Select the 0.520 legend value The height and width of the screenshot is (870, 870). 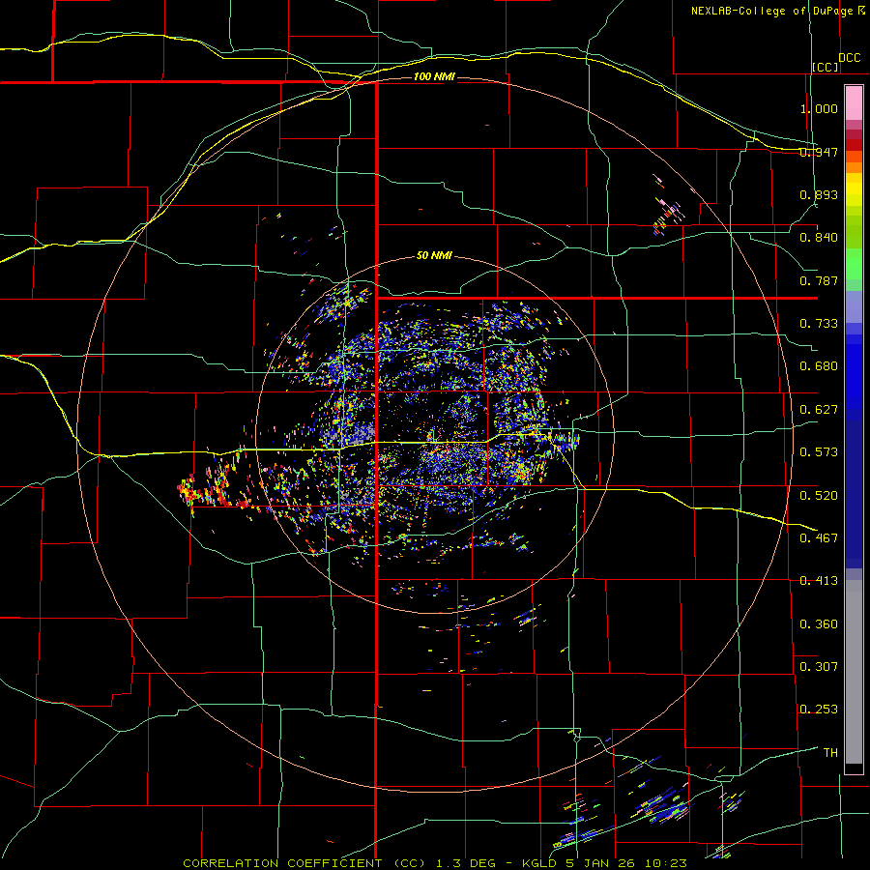pos(819,496)
